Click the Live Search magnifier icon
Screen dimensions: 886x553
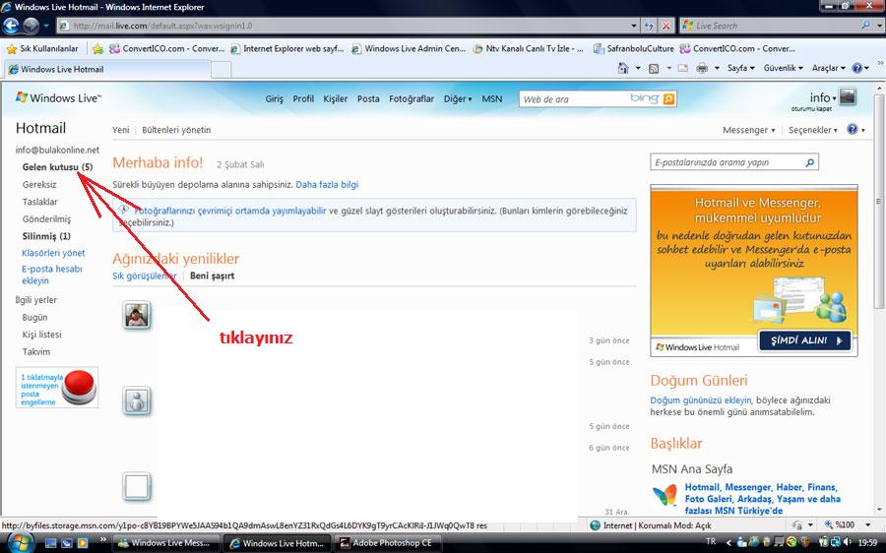pos(865,26)
